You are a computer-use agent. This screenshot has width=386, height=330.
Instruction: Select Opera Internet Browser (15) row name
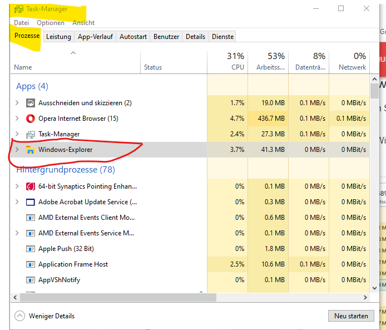[x=78, y=119]
